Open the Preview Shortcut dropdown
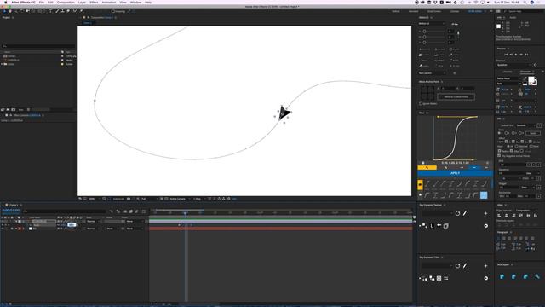The height and width of the screenshot is (307, 545). tap(514, 65)
